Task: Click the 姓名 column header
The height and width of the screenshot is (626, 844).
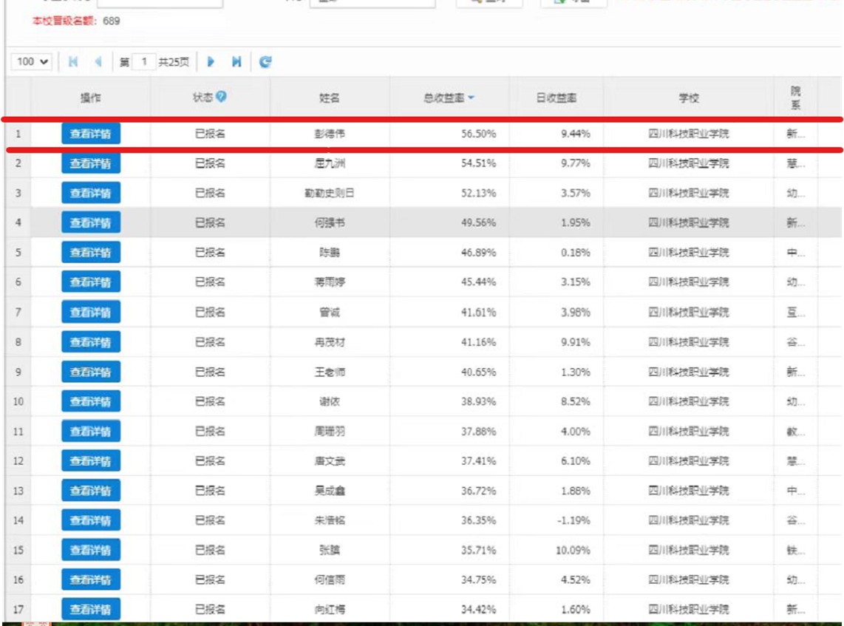Action: pyautogui.click(x=330, y=98)
